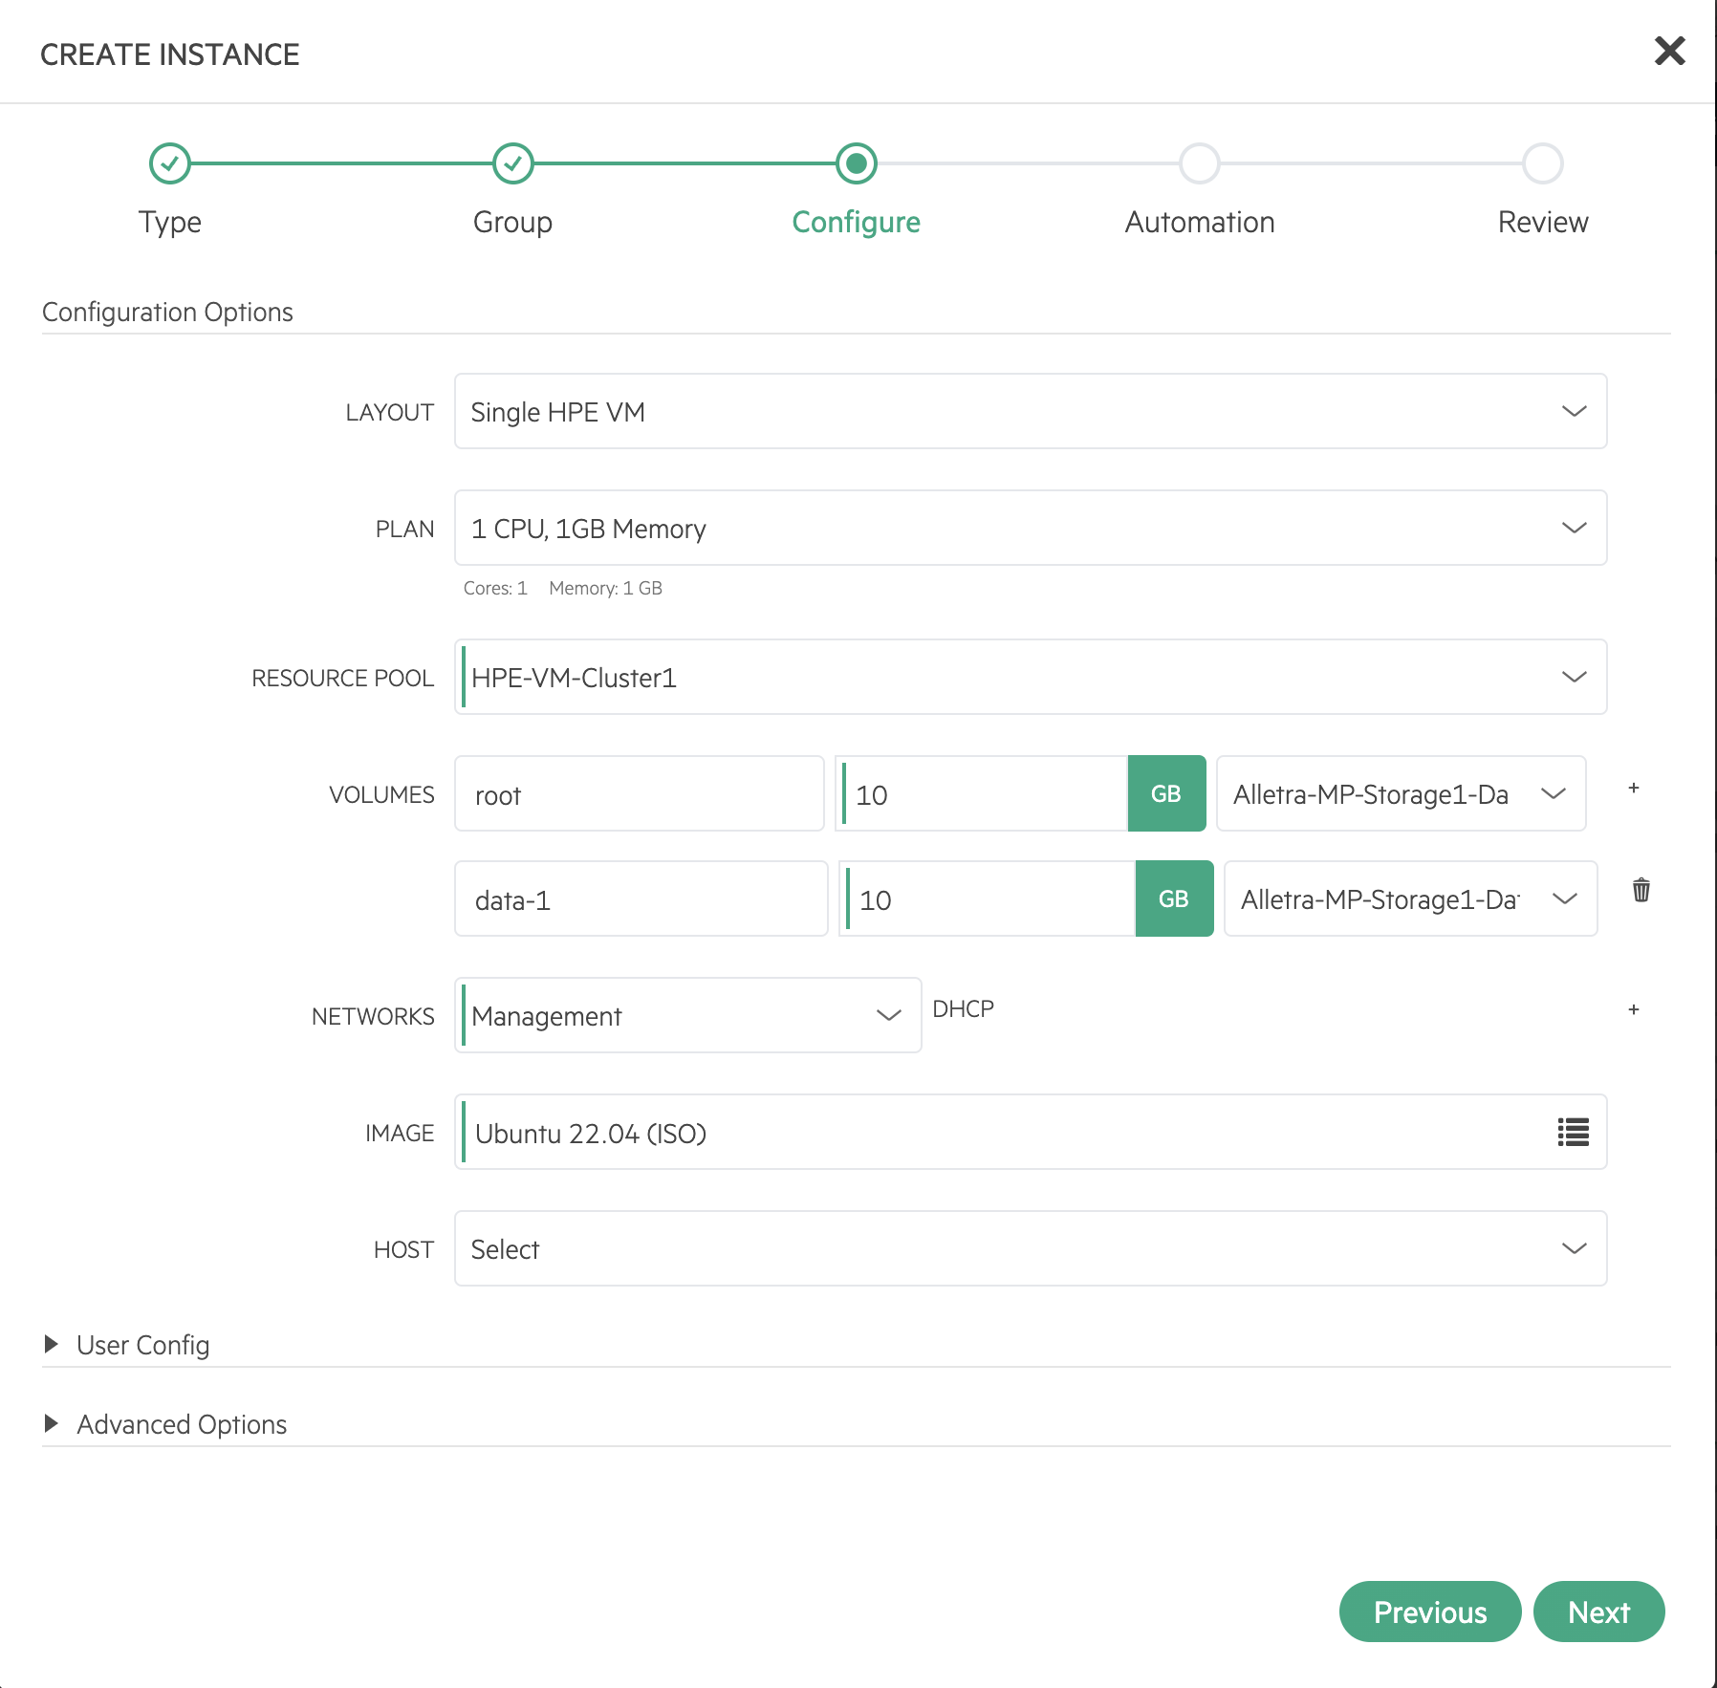Click the active Configure step circle

(x=857, y=163)
